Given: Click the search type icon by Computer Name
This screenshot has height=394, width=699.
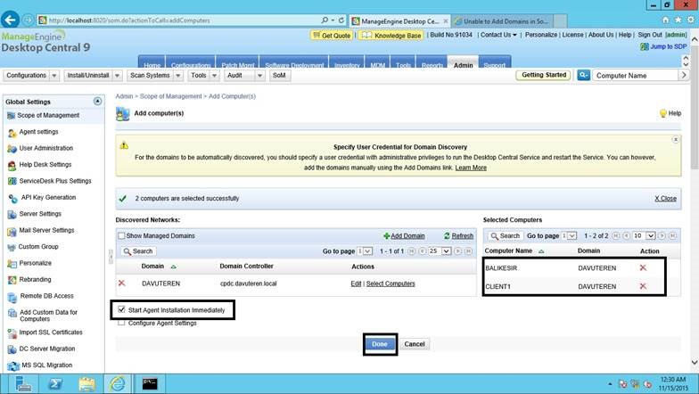Looking at the screenshot, I should (x=583, y=75).
